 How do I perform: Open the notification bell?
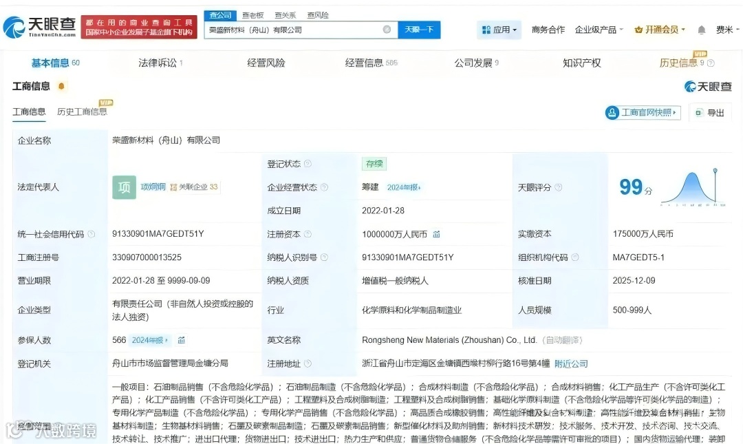pos(701,30)
